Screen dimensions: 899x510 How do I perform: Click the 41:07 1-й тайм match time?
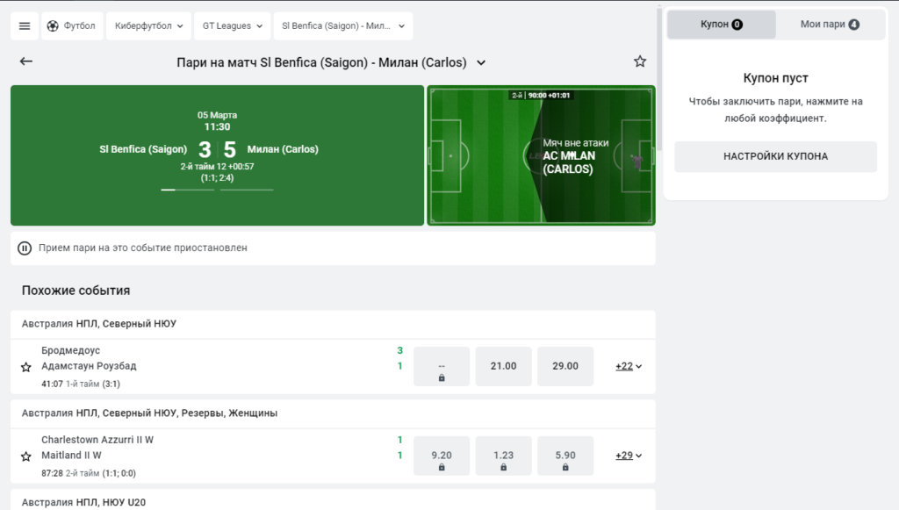81,384
